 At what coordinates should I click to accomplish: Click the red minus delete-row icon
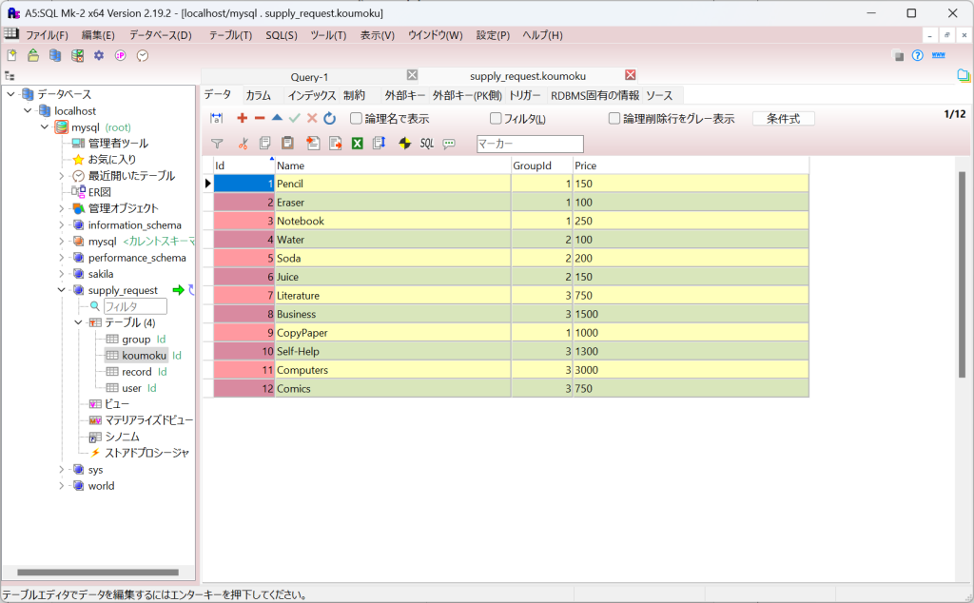tap(260, 118)
